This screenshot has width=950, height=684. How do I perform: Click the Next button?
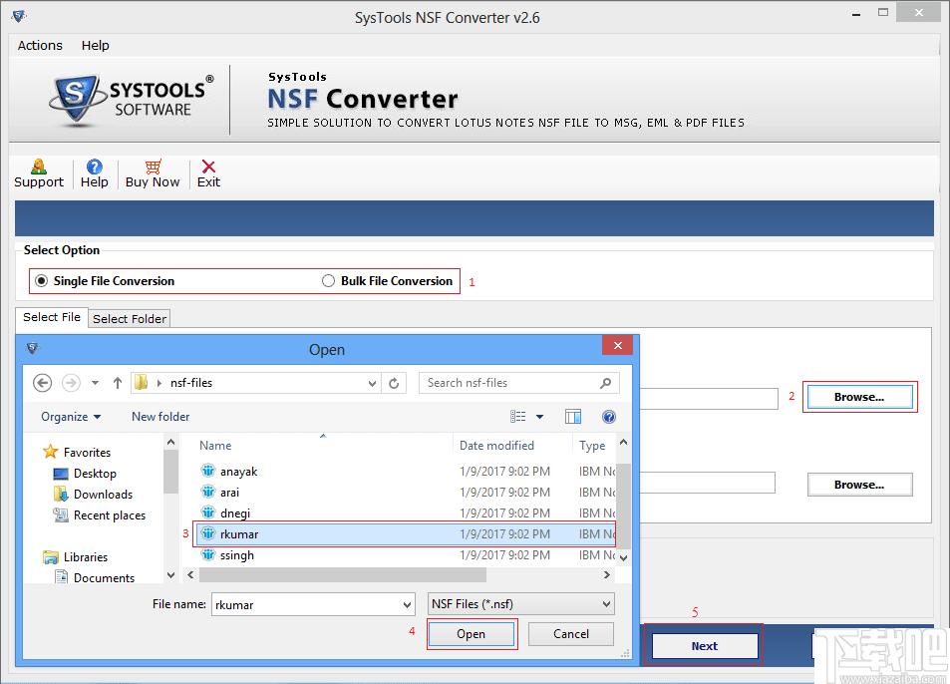[705, 646]
